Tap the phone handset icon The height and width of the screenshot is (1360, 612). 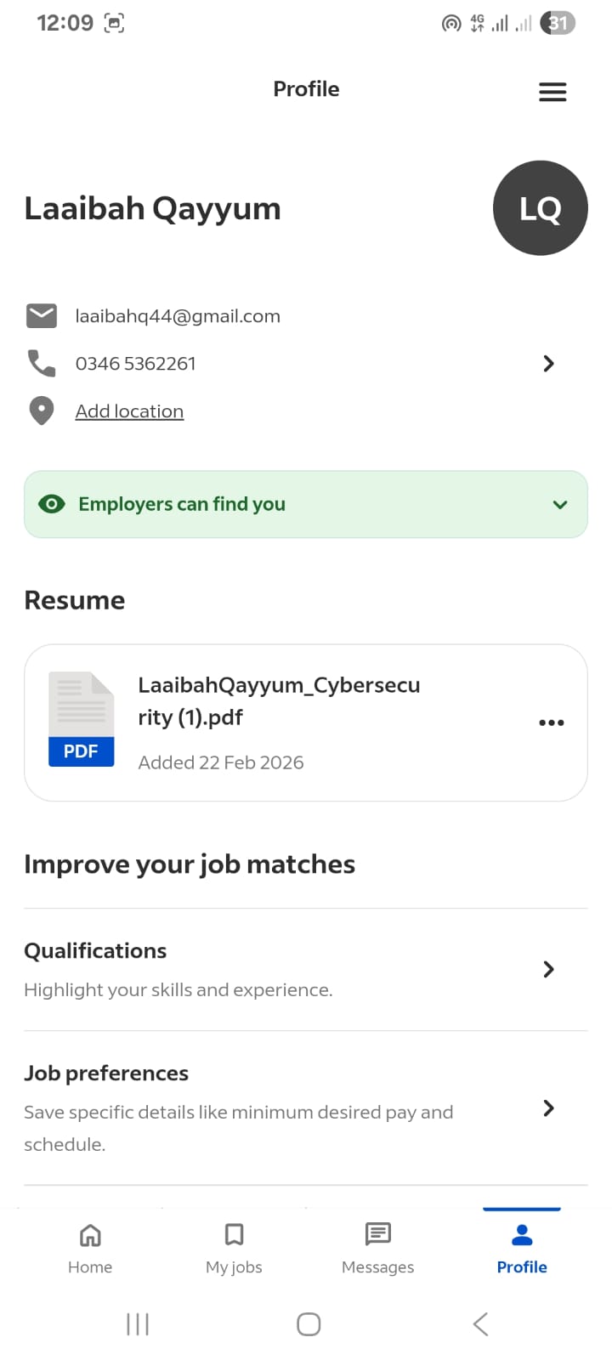tap(42, 364)
